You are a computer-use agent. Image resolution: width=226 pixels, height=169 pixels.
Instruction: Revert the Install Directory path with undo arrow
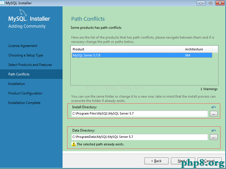coord(214,107)
